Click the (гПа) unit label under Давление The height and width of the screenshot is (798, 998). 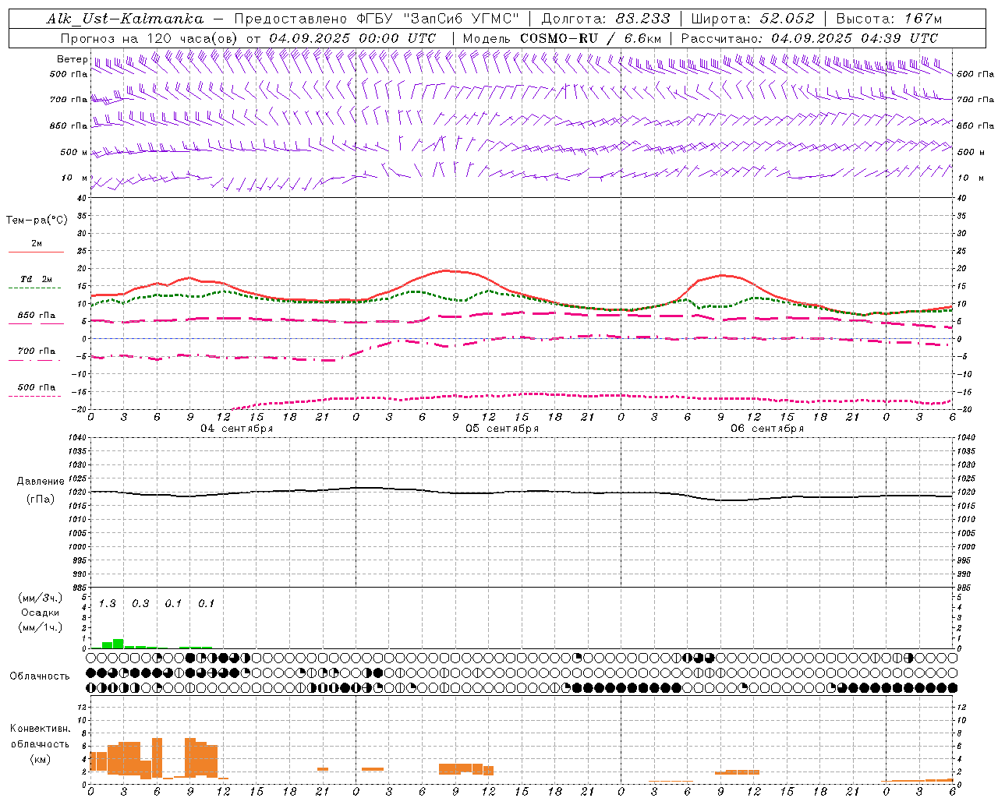(x=40, y=500)
